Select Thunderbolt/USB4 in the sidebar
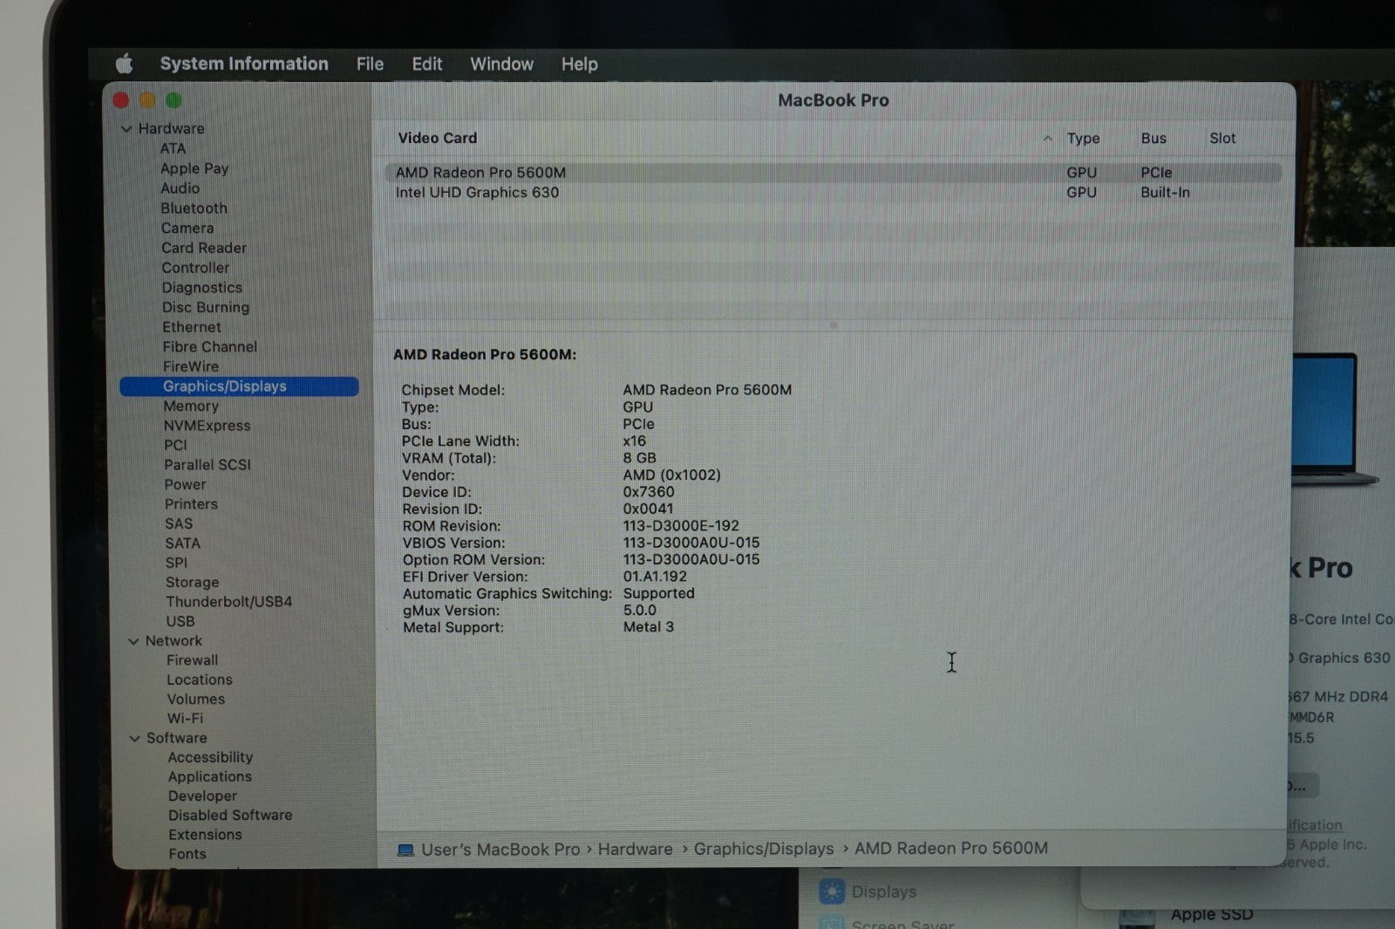 pyautogui.click(x=229, y=602)
